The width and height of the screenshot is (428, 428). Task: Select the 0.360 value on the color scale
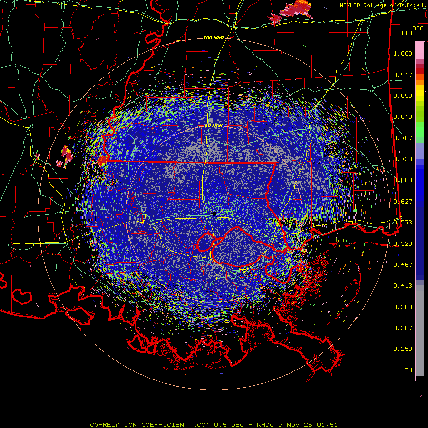coord(403,307)
